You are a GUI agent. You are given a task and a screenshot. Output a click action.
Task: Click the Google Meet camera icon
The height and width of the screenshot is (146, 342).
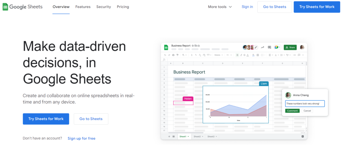pos(276,47)
